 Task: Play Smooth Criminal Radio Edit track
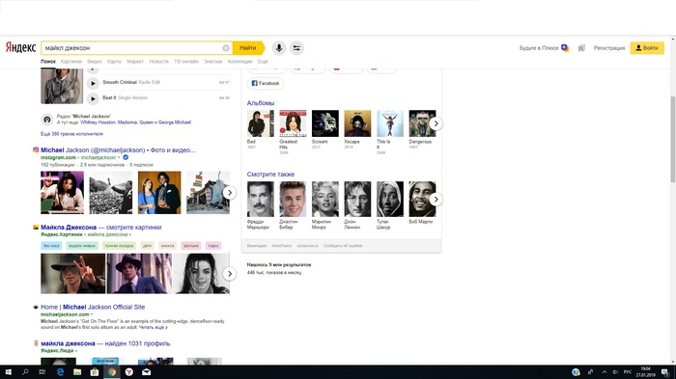click(93, 83)
